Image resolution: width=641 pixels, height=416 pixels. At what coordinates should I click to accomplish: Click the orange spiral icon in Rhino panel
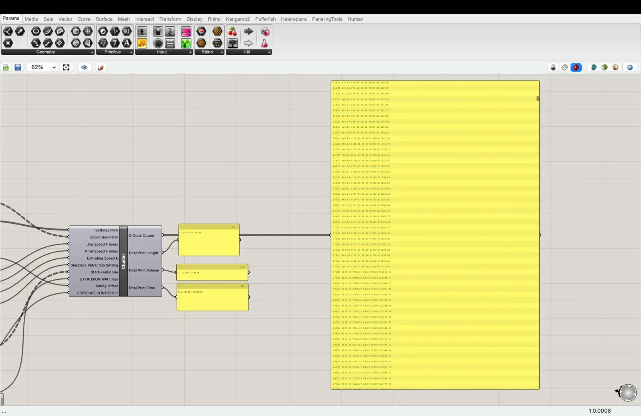[x=202, y=43]
